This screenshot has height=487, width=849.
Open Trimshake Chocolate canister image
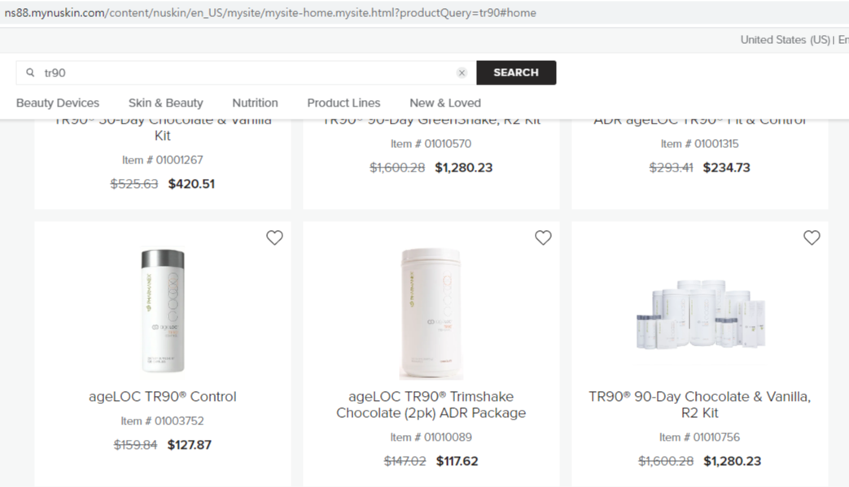pyautogui.click(x=431, y=314)
